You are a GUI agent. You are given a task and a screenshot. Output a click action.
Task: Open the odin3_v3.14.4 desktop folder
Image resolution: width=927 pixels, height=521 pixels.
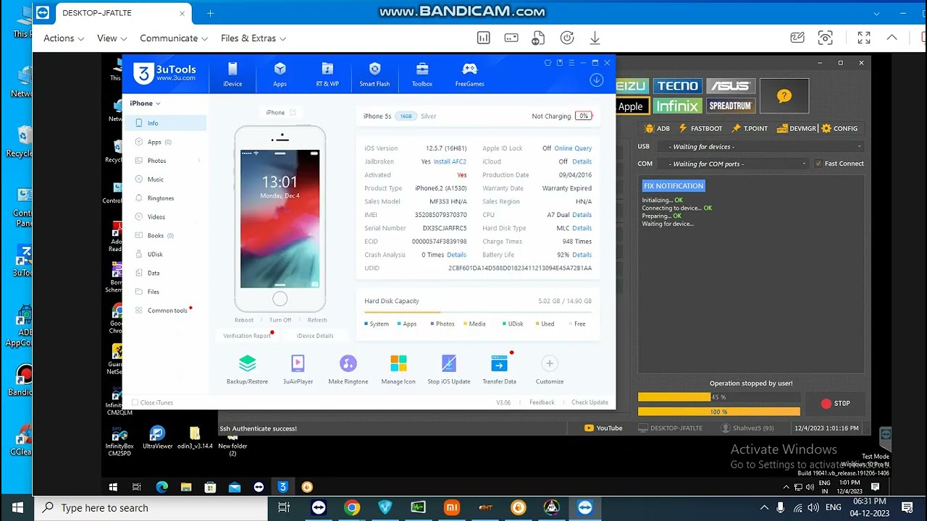195,438
